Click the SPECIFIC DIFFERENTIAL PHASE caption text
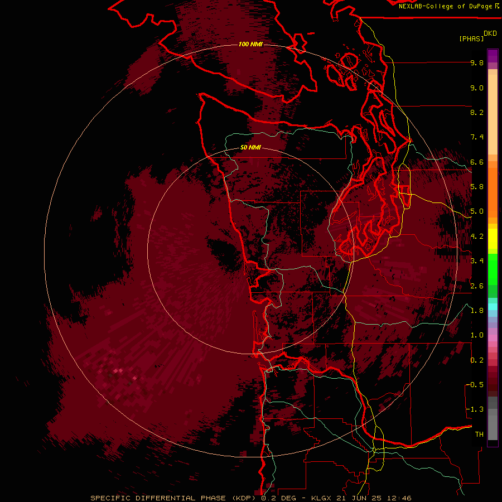The width and height of the screenshot is (502, 502). click(160, 498)
